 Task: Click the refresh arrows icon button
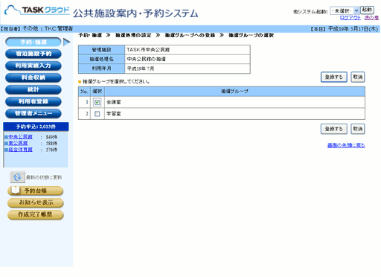click(17, 177)
